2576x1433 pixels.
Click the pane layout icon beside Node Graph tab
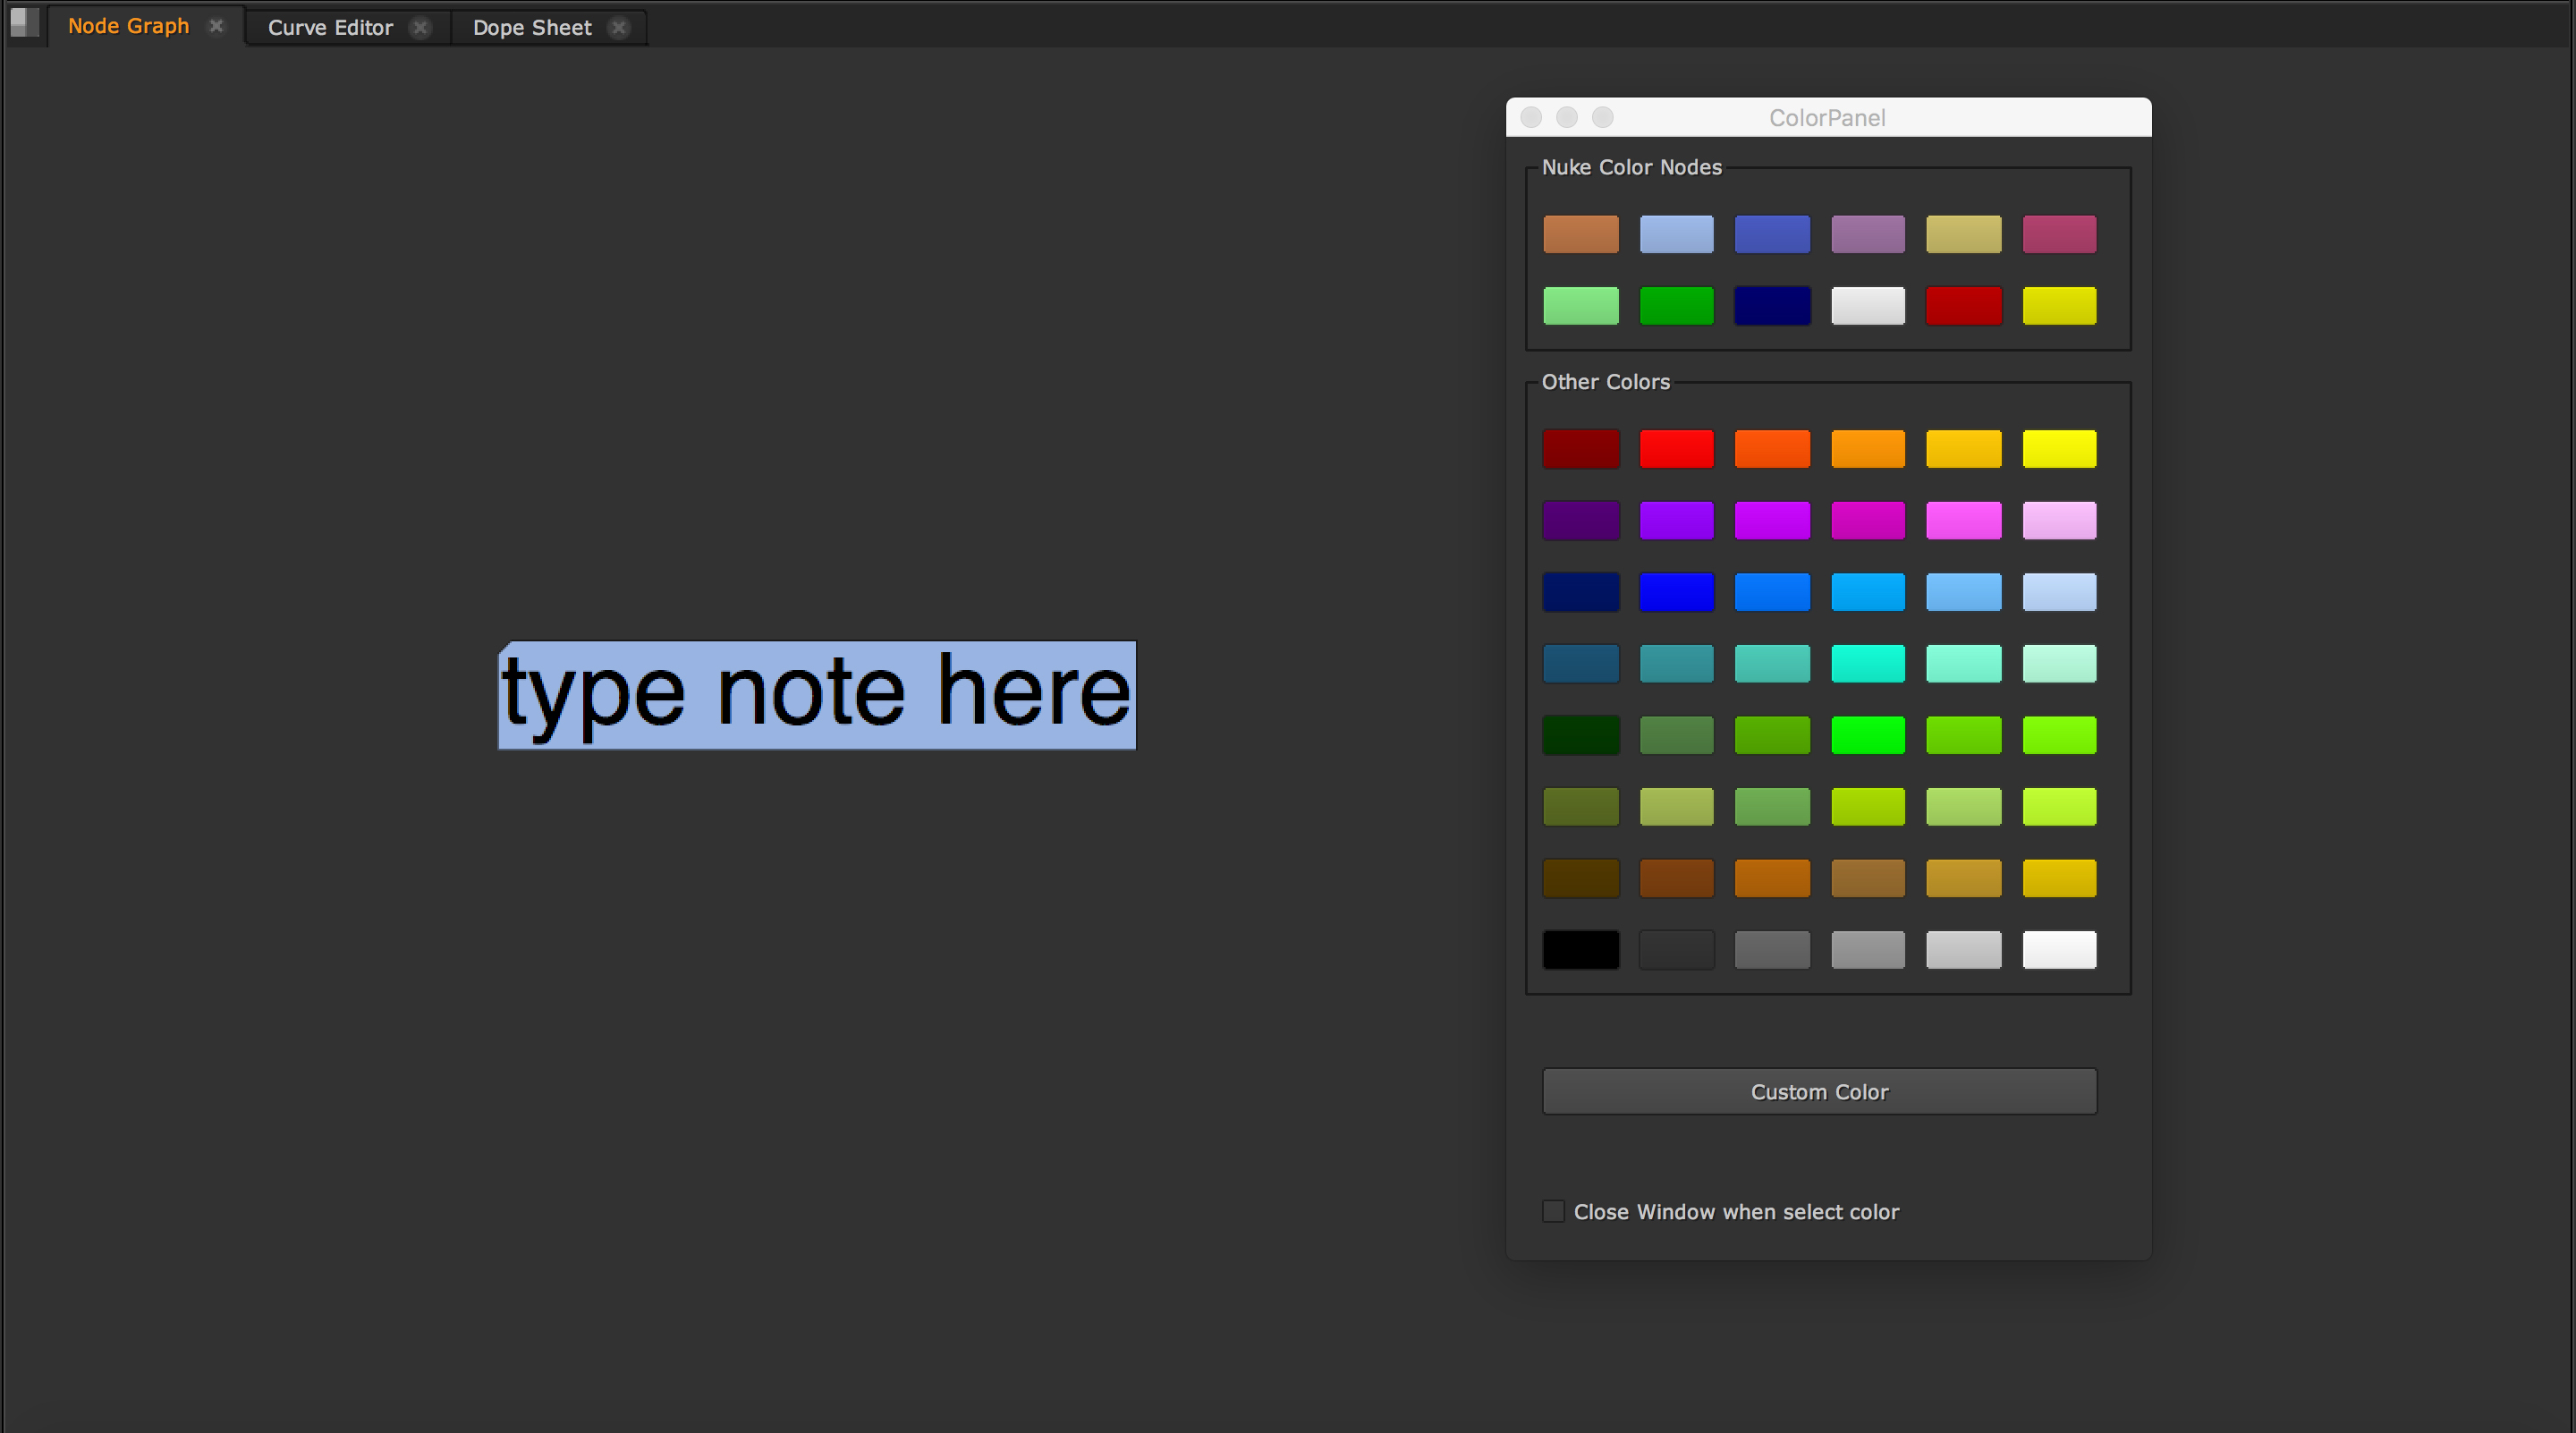(x=24, y=22)
